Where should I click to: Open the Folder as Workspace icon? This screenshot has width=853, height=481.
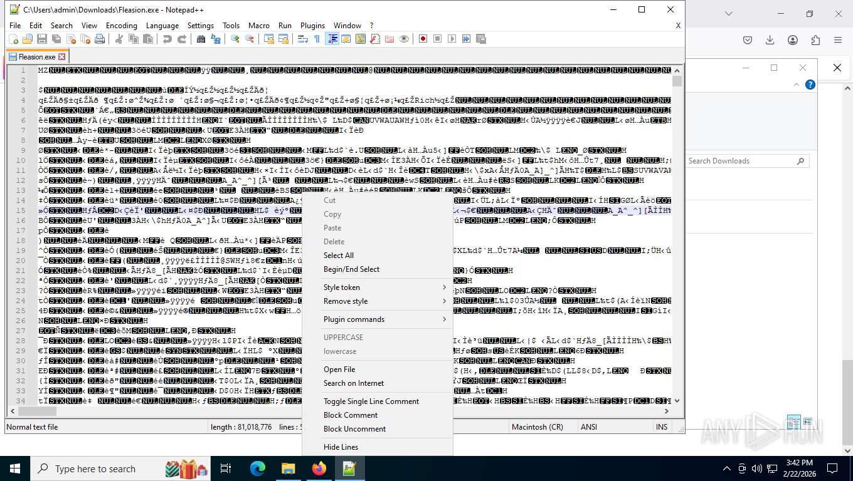coord(389,39)
